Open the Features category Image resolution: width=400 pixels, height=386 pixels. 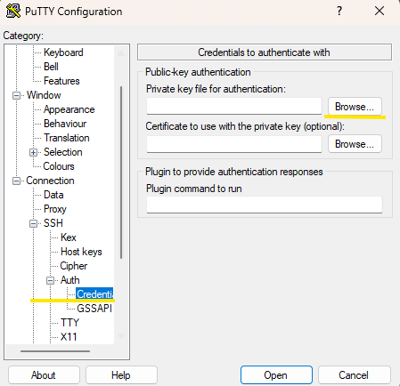click(61, 81)
